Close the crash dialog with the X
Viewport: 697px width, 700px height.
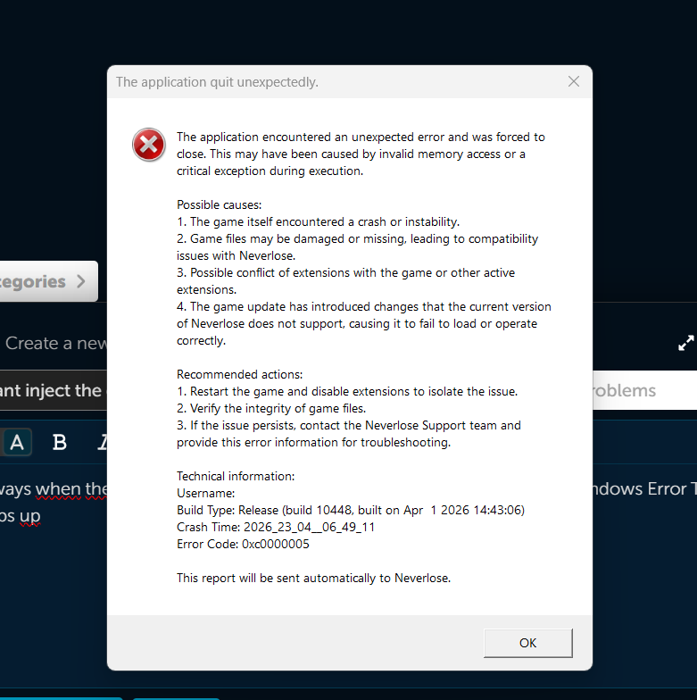(x=574, y=81)
